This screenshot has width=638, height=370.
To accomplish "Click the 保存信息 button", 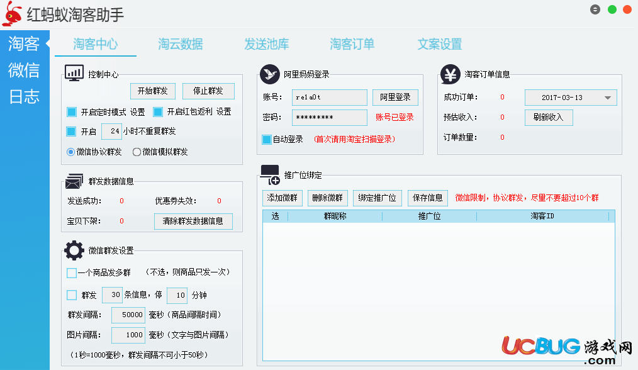I will click(428, 198).
